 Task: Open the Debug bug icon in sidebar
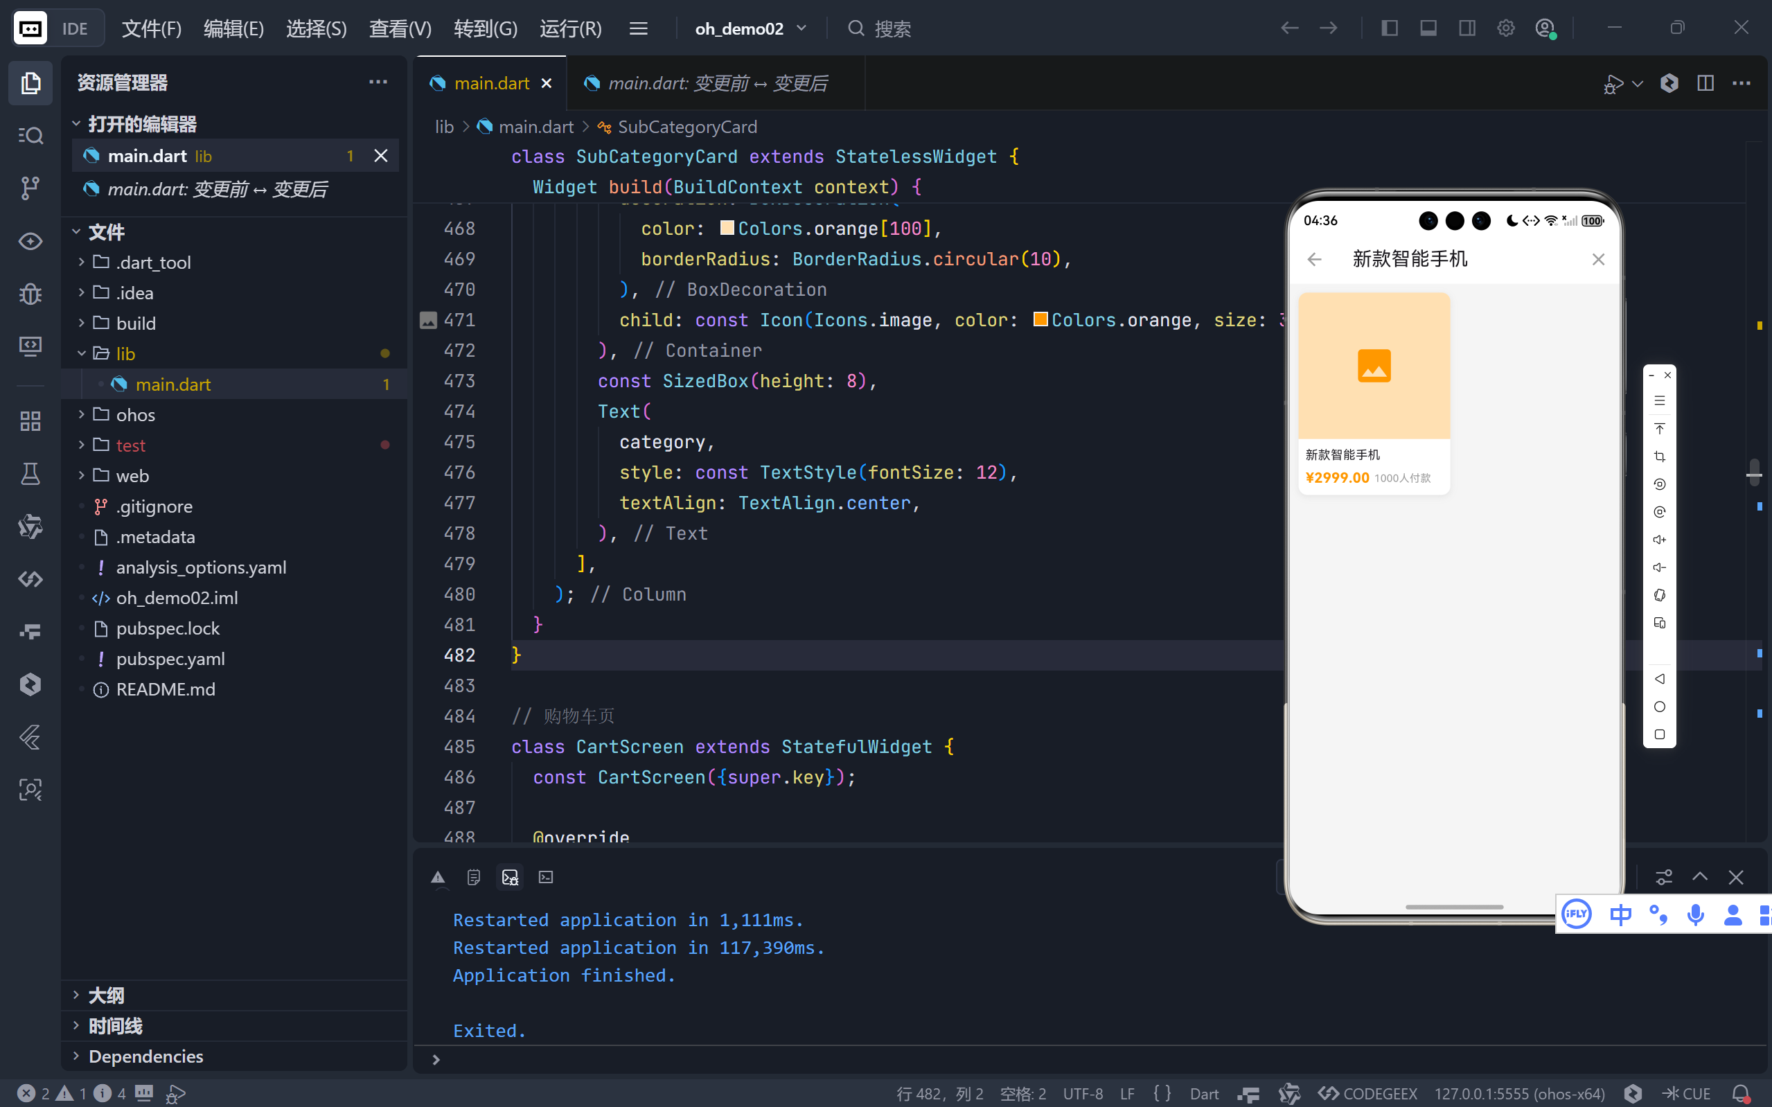tap(30, 294)
